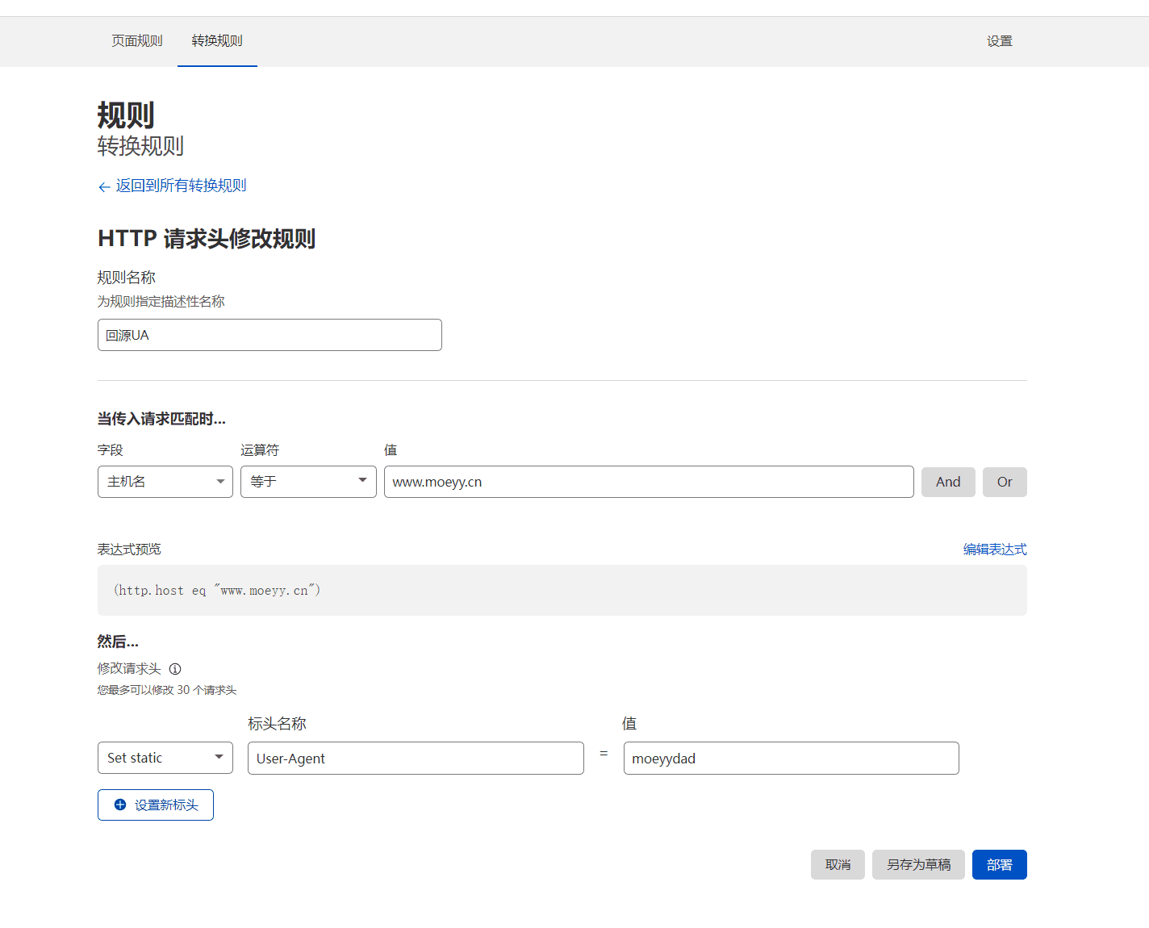
Task: Focus the 规则名称 input containing 回源UA
Action: pos(269,335)
